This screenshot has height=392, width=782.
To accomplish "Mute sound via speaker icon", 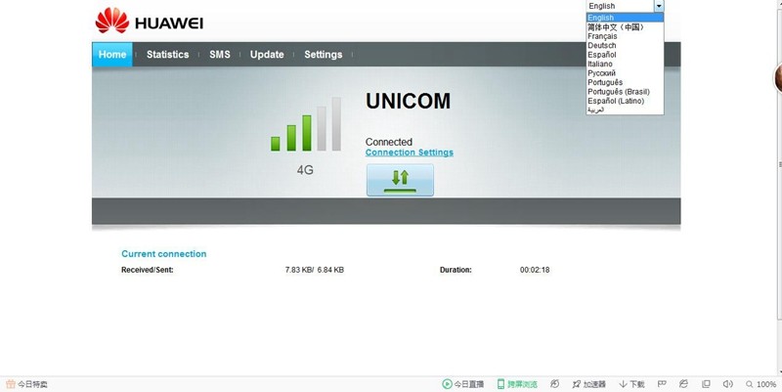I will tap(727, 384).
